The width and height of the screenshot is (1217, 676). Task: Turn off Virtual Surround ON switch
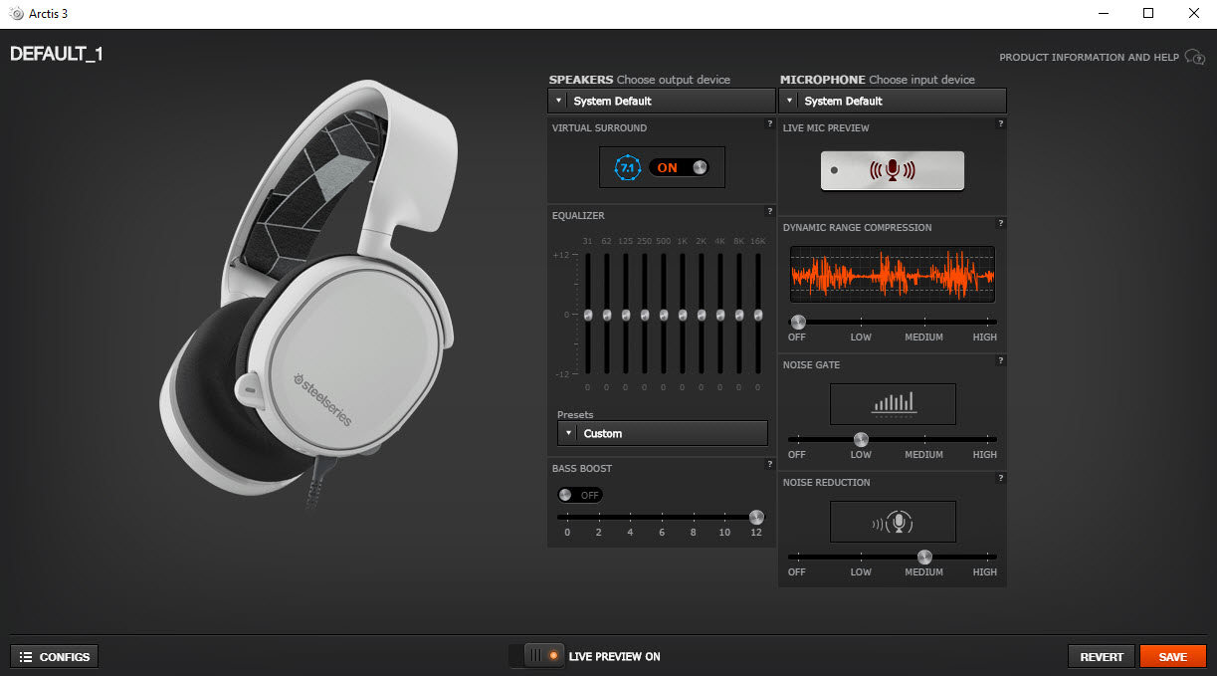(679, 168)
